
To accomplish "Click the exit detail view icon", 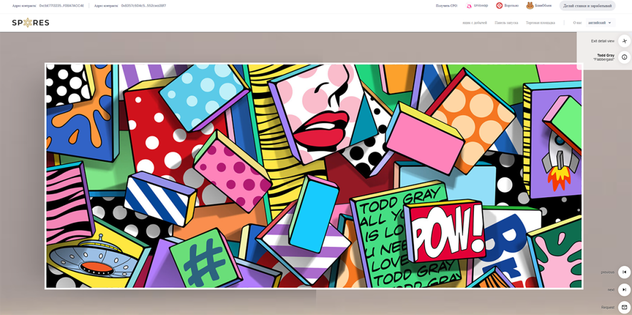I will point(624,41).
